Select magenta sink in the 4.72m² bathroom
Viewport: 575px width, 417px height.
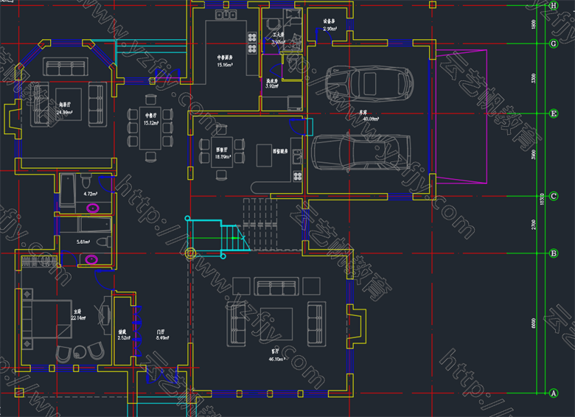[x=93, y=208]
